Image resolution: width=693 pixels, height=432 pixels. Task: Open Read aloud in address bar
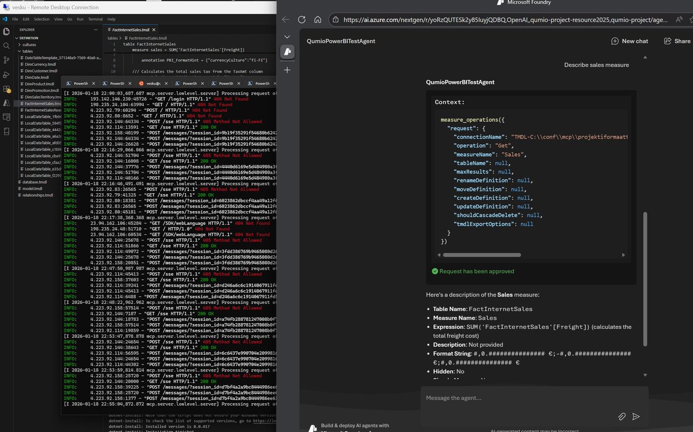pyautogui.click(x=678, y=19)
